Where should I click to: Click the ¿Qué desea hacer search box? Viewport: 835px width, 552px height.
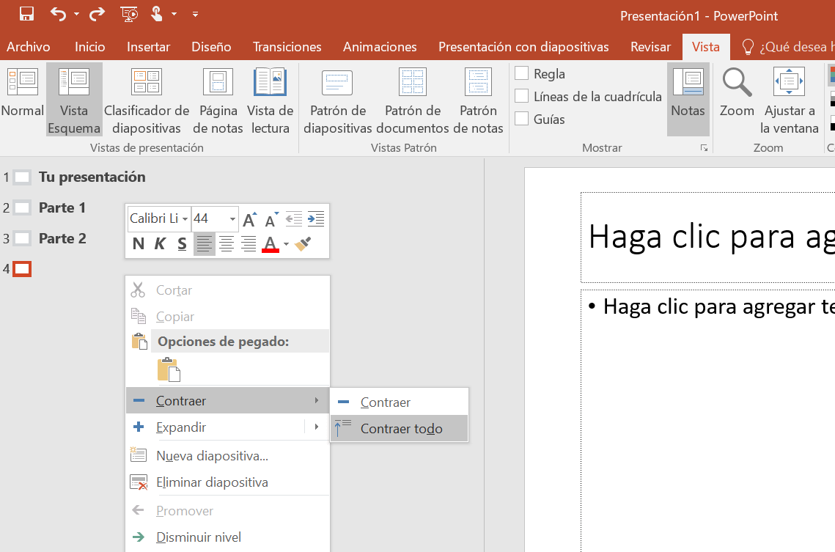pyautogui.click(x=788, y=47)
